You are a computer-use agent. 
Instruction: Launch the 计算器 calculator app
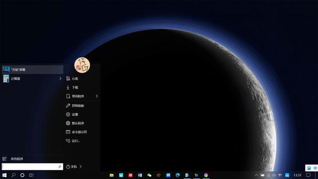click(32, 79)
